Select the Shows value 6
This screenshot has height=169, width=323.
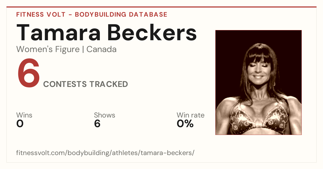coord(97,124)
